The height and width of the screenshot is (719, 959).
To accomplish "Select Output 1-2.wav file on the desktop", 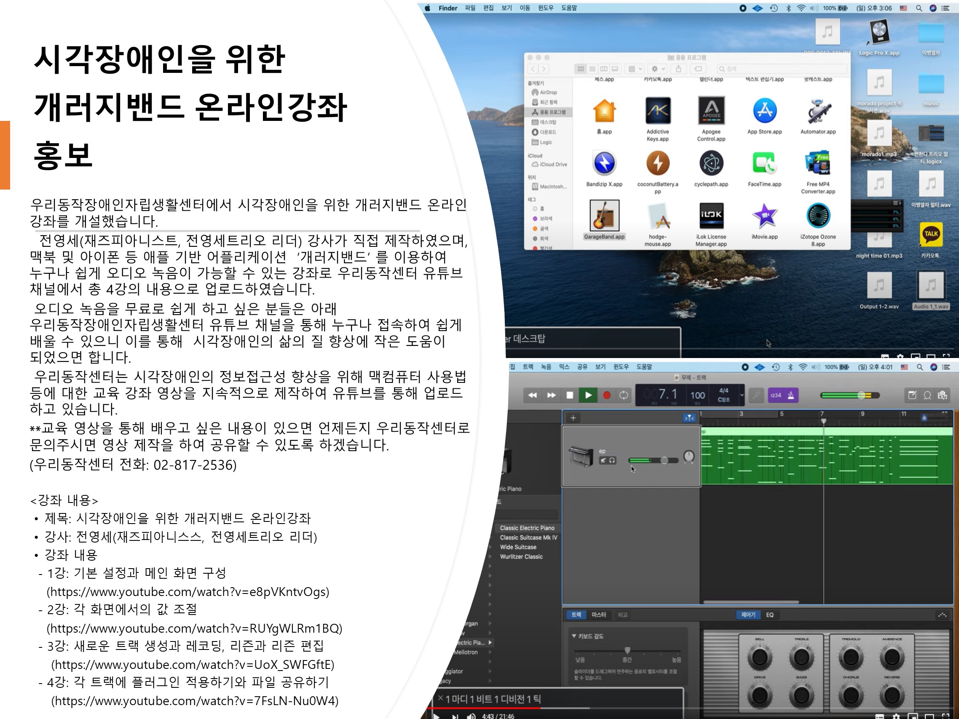I will [x=879, y=286].
